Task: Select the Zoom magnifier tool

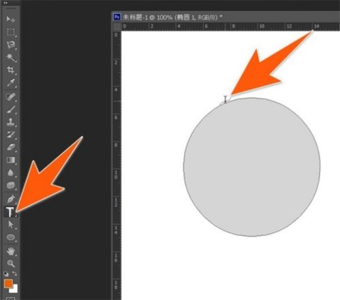Action: (11, 263)
